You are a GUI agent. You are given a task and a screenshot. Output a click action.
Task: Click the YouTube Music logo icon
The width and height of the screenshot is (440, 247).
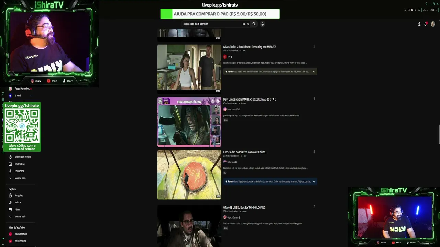(x=10, y=234)
